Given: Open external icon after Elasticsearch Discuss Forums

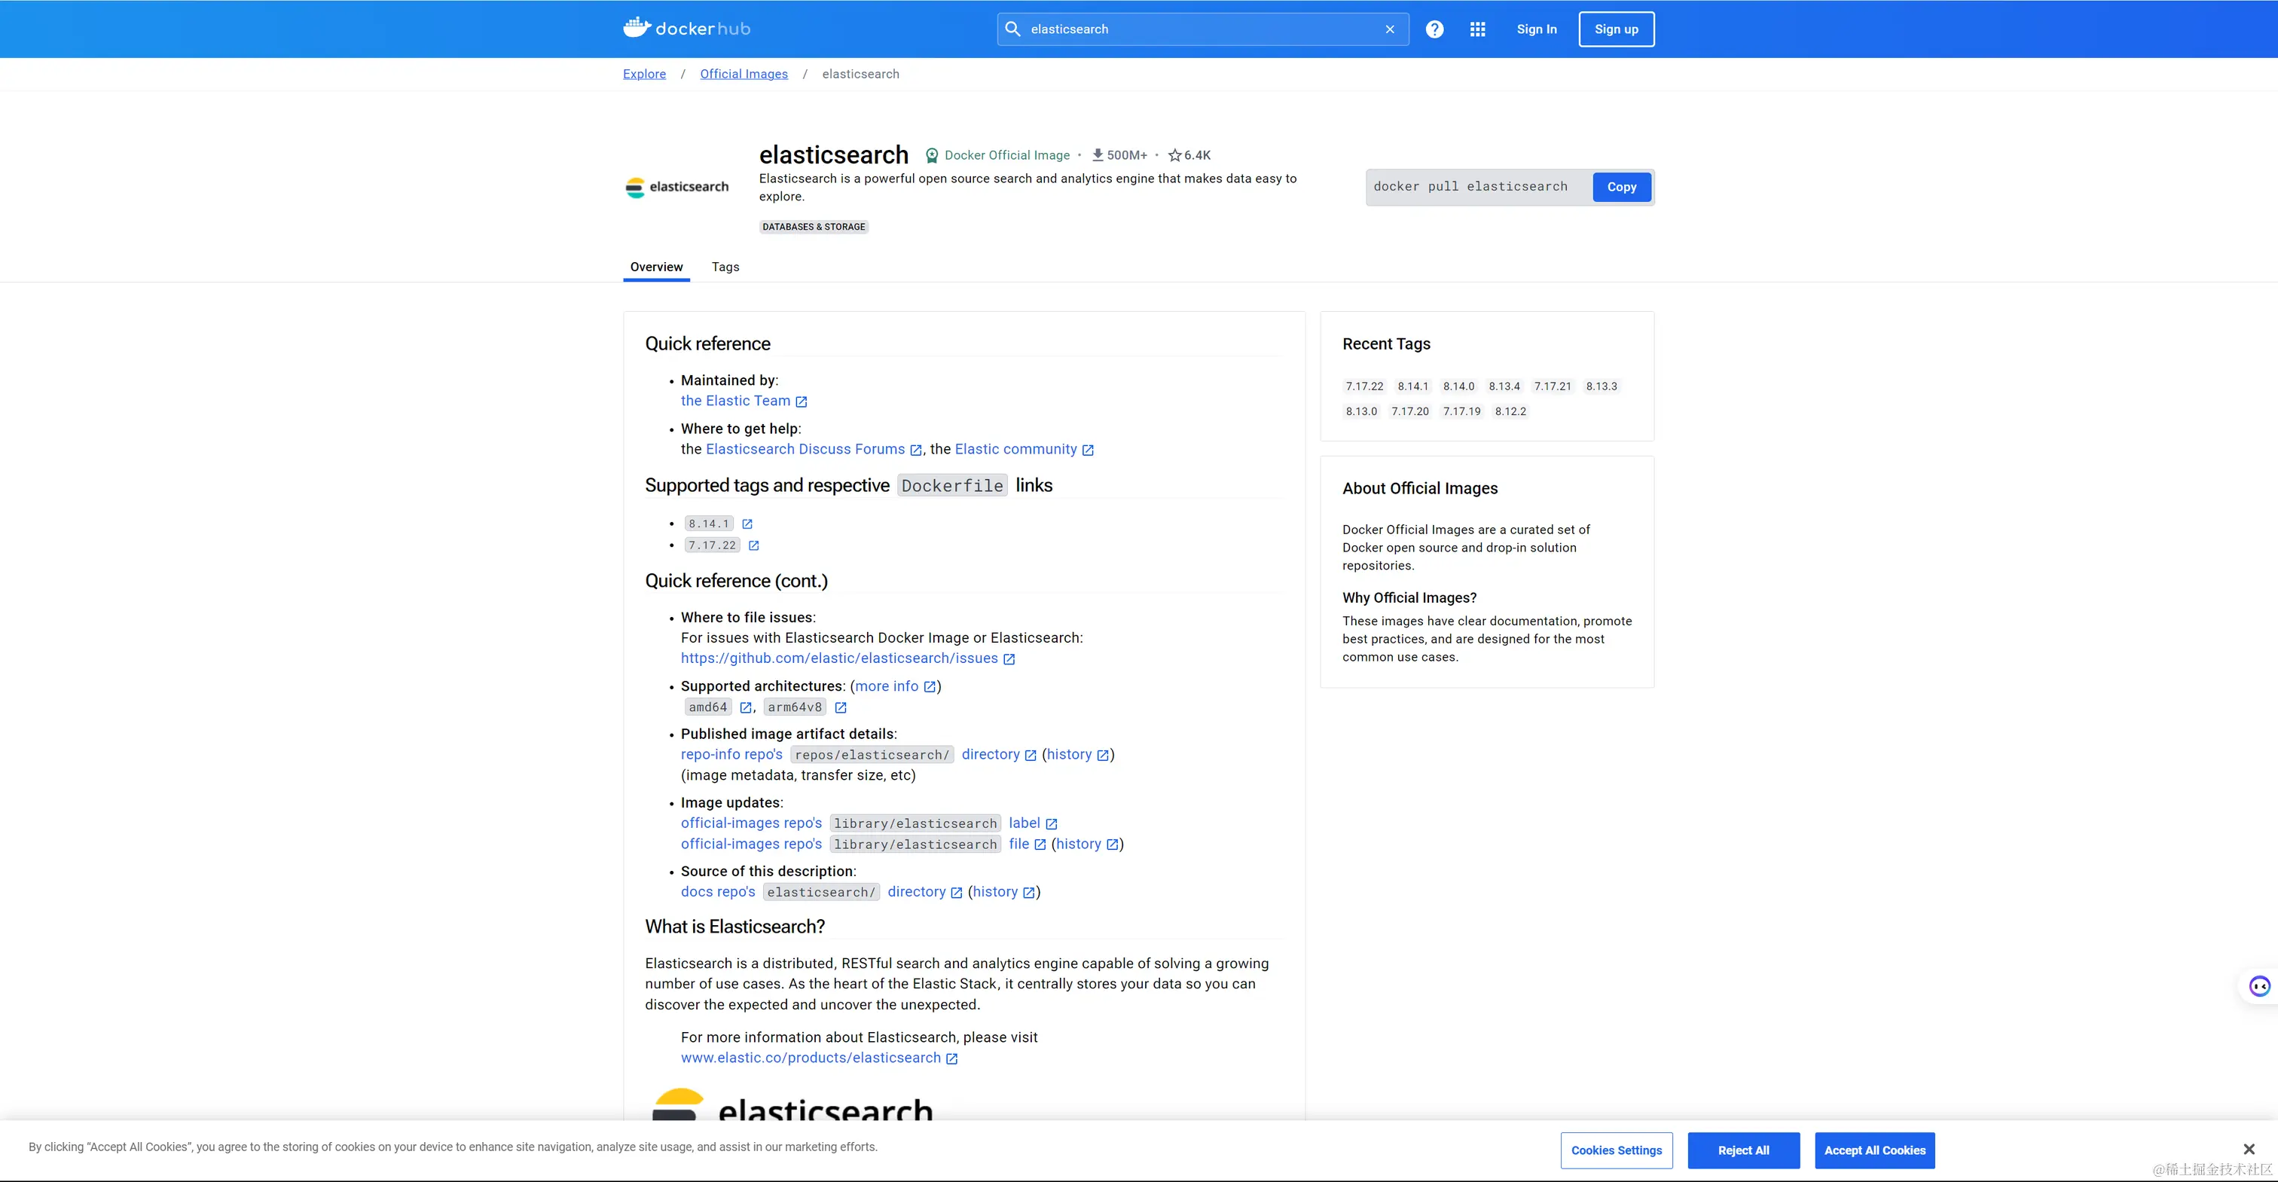Looking at the screenshot, I should [916, 450].
